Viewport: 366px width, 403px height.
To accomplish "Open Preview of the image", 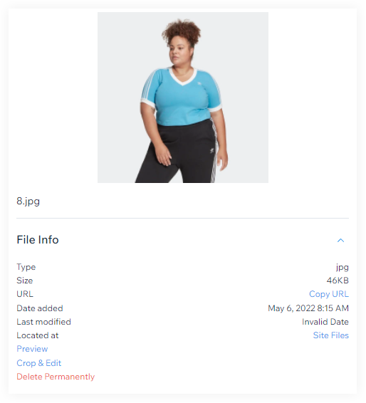I will click(x=32, y=349).
